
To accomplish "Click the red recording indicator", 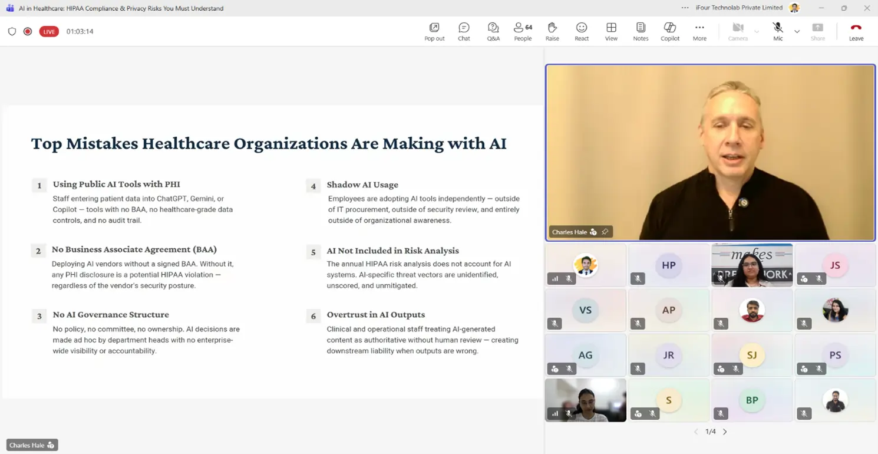I will [28, 31].
